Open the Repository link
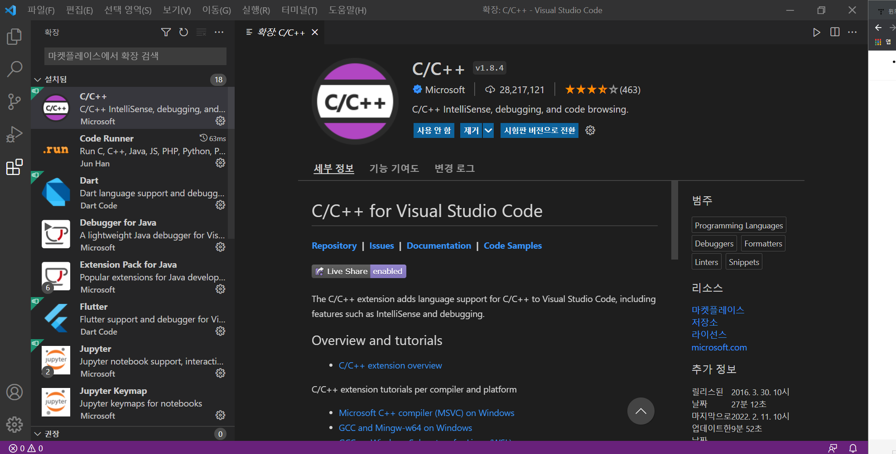The width and height of the screenshot is (896, 454). pyautogui.click(x=334, y=246)
